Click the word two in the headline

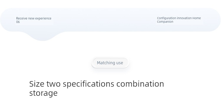coord(54,84)
